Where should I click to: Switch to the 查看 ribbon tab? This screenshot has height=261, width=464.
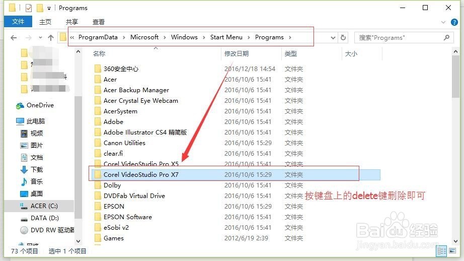[x=99, y=22]
